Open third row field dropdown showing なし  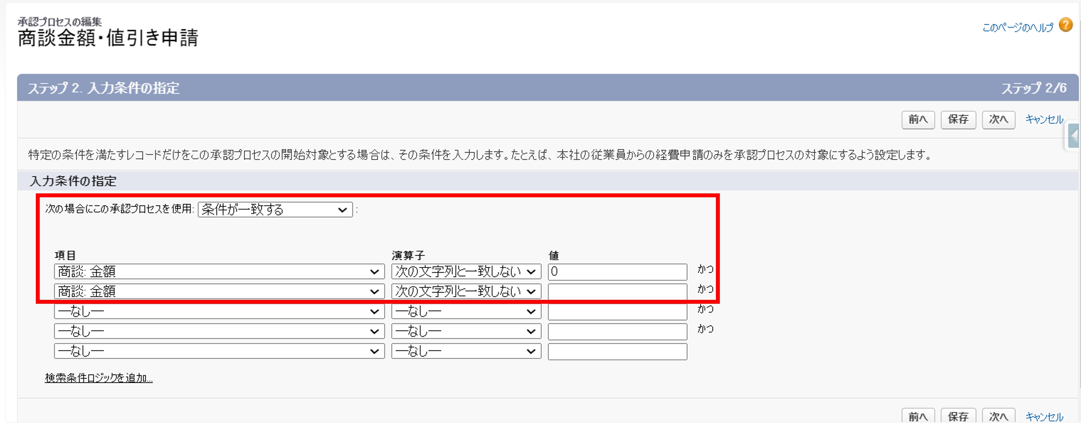pyautogui.click(x=219, y=311)
